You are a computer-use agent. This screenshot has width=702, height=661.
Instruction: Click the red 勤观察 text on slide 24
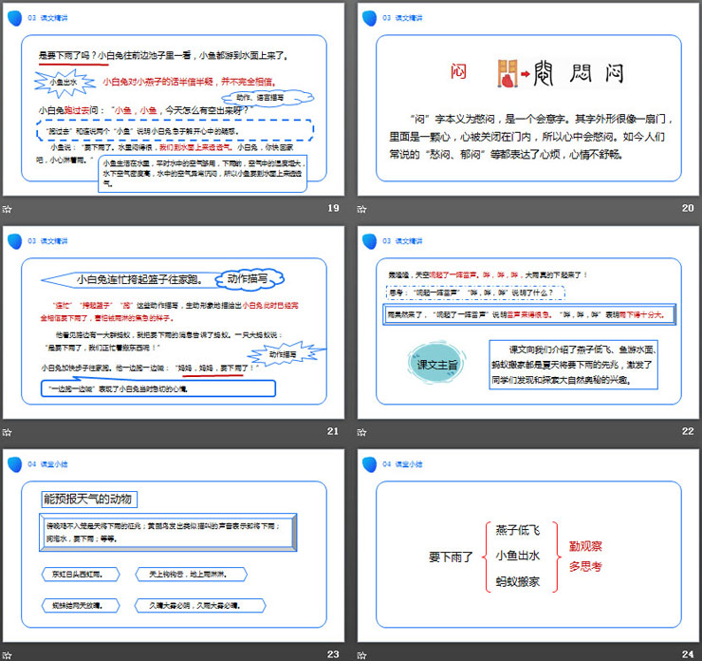pos(586,546)
